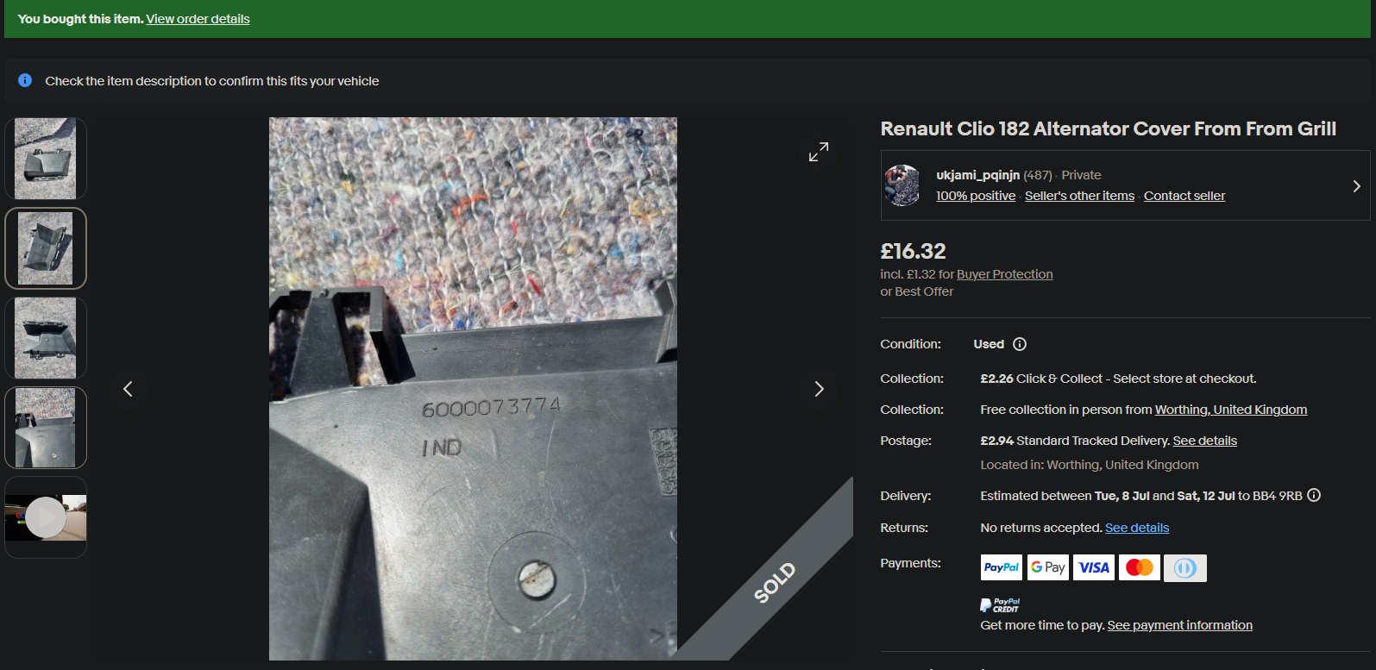
Task: Click 'No returns accepted' text
Action: pos(1041,528)
